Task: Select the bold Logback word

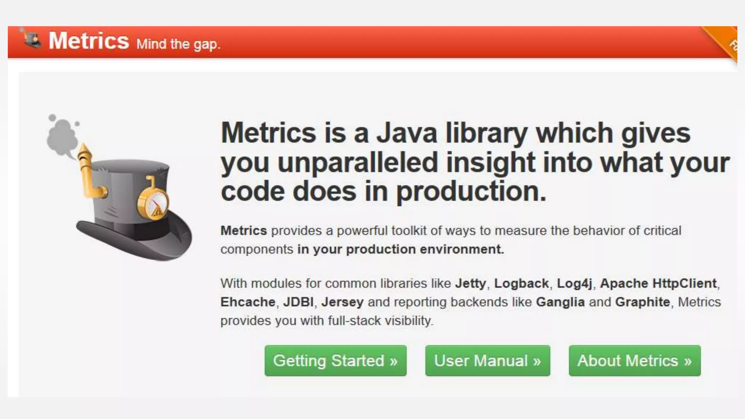Action: tap(521, 283)
